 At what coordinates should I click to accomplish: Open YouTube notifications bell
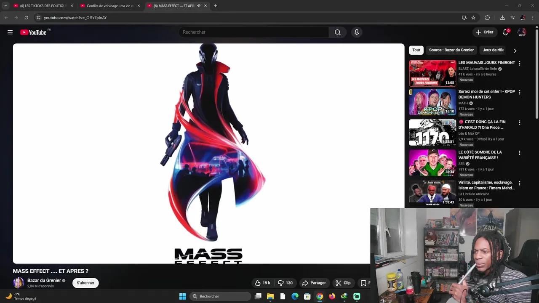click(506, 32)
